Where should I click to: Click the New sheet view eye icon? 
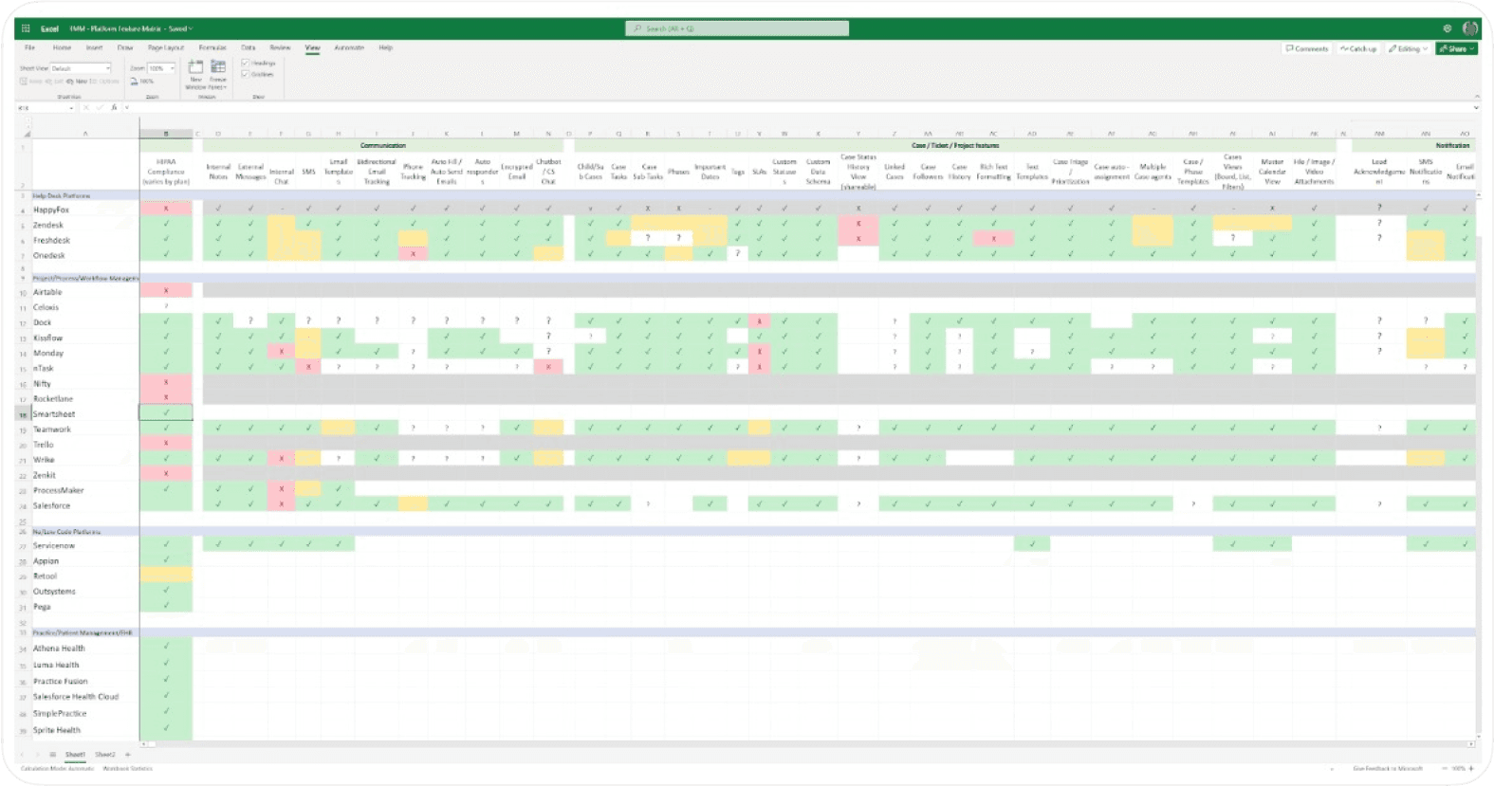pos(71,82)
